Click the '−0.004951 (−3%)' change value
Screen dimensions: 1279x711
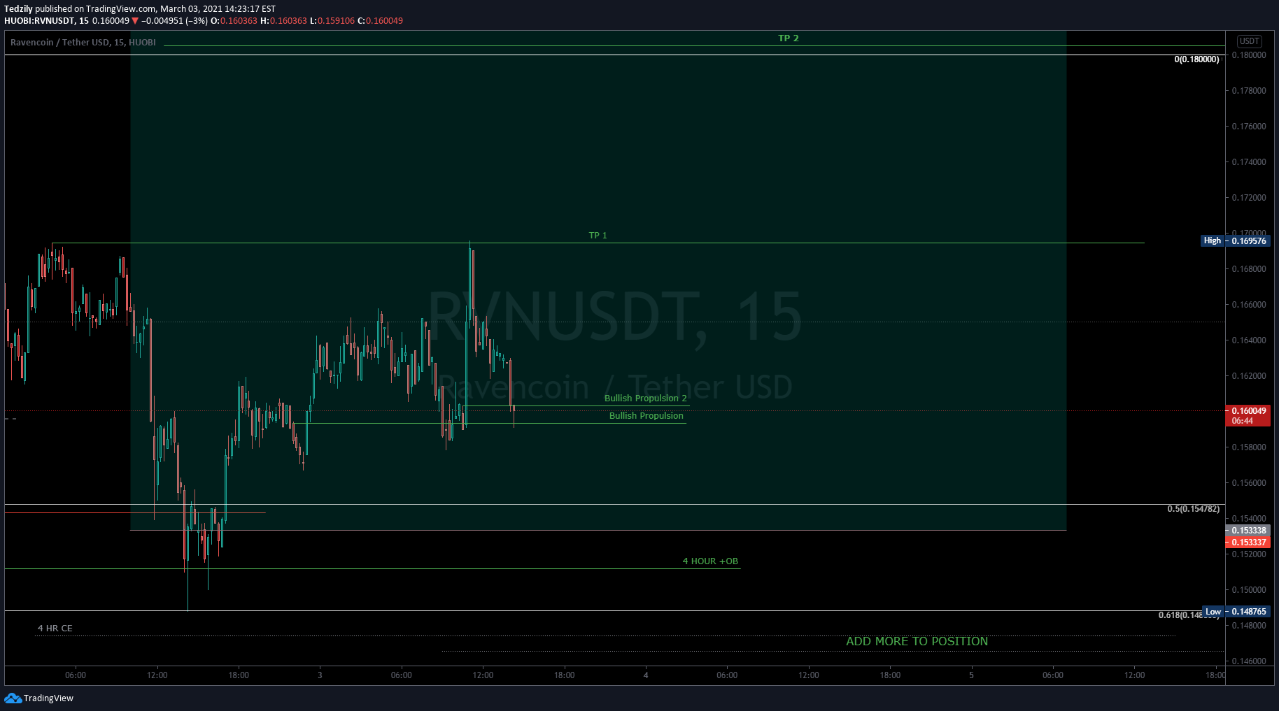[174, 21]
